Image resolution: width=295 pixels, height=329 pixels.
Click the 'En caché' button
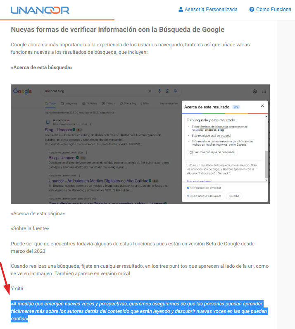[234, 196]
